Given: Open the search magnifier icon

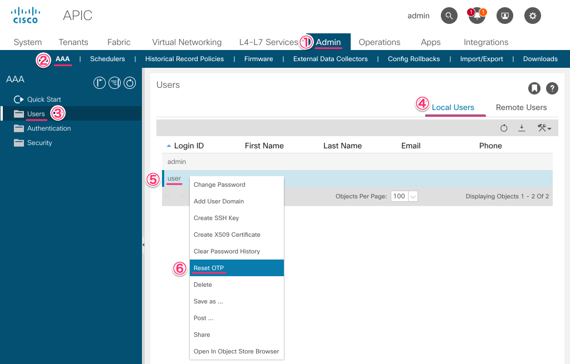Looking at the screenshot, I should (449, 16).
